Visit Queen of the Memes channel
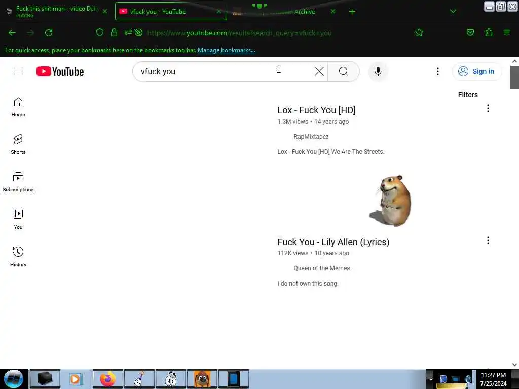 (x=321, y=268)
